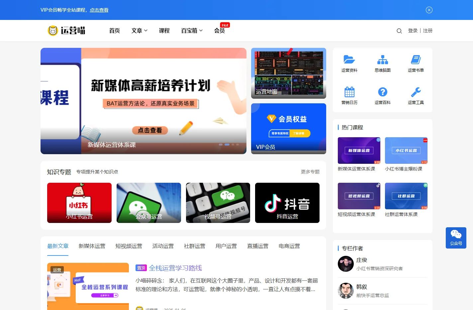Expand the 百宝箱 dropdown menu
Screen dimensions: 473x310
point(192,31)
